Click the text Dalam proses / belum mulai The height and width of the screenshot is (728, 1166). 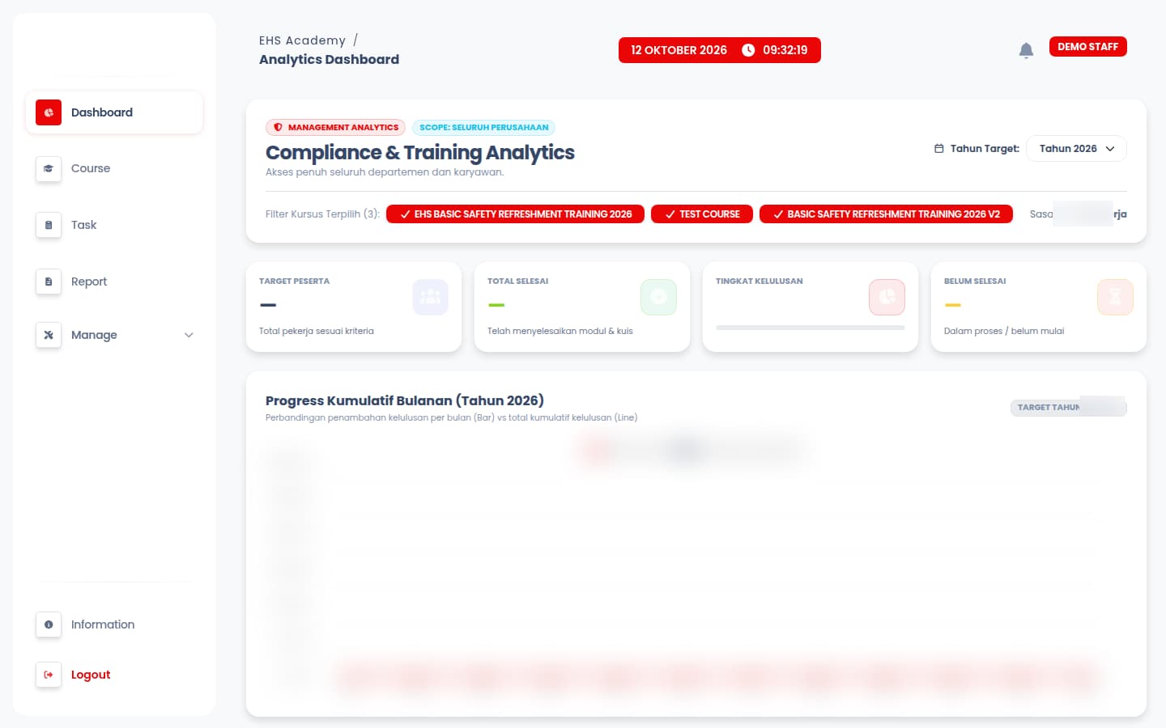[x=1004, y=331]
